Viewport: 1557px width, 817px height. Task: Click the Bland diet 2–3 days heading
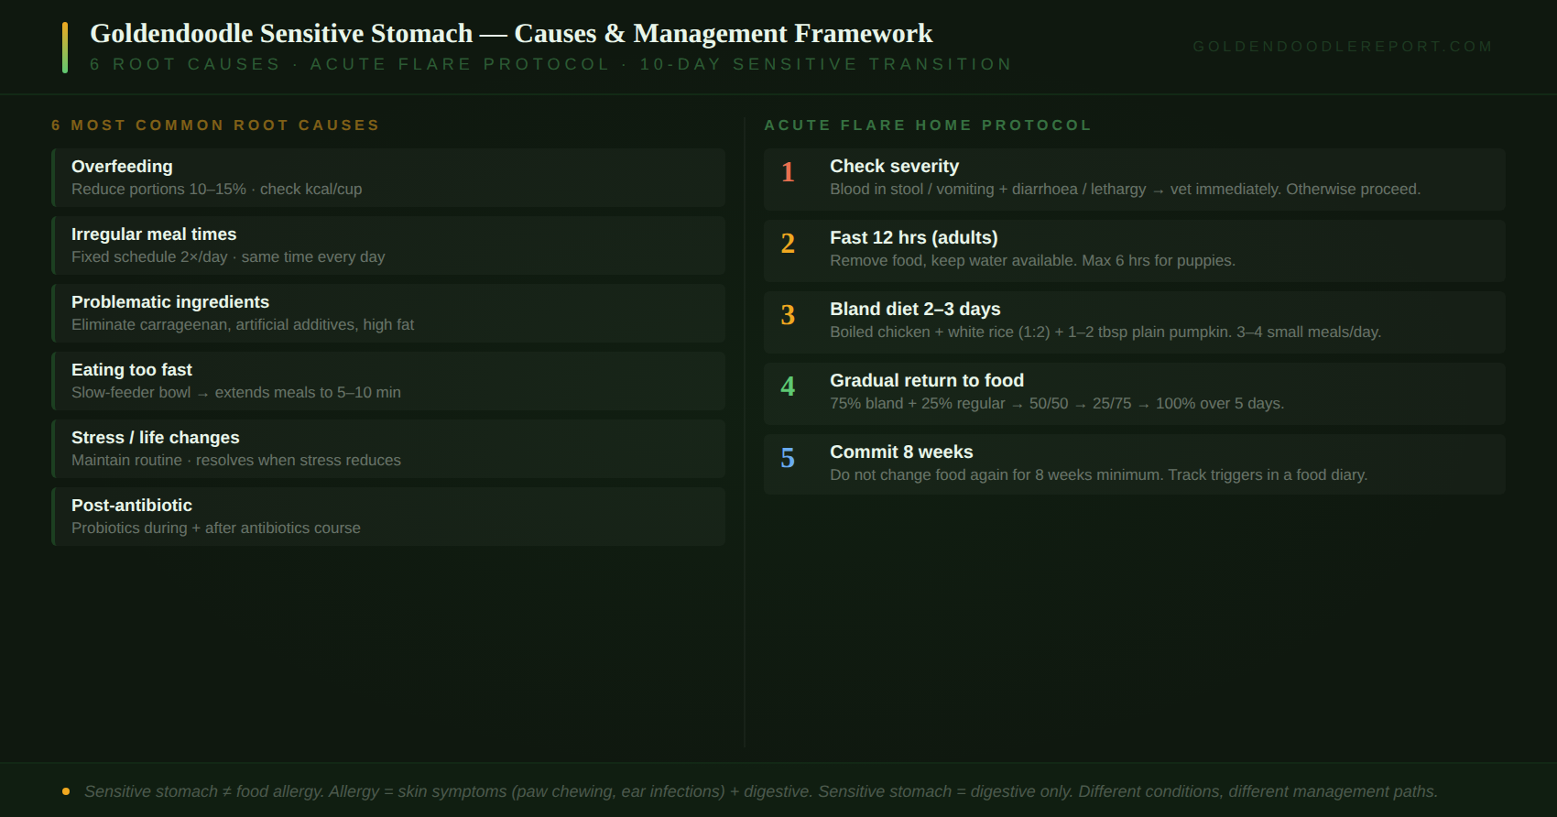click(915, 309)
